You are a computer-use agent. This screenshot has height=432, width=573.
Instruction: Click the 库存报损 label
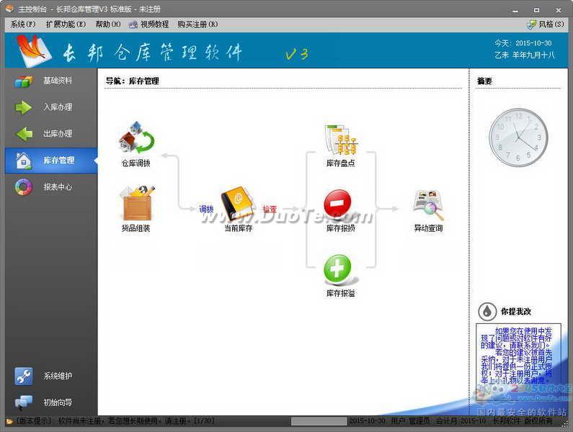[x=341, y=228]
